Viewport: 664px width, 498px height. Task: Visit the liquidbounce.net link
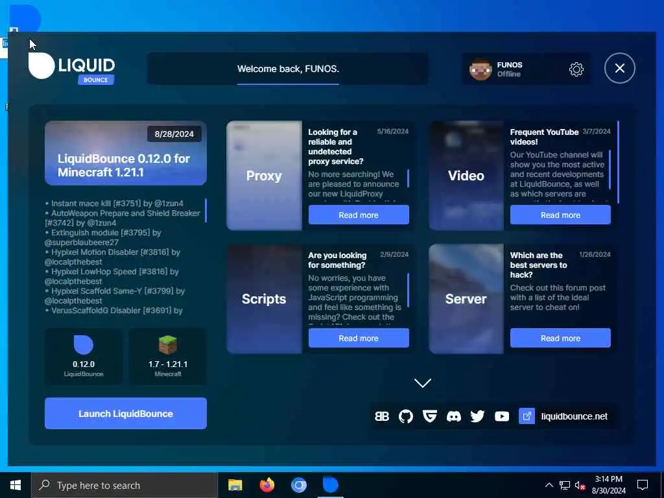pyautogui.click(x=575, y=416)
